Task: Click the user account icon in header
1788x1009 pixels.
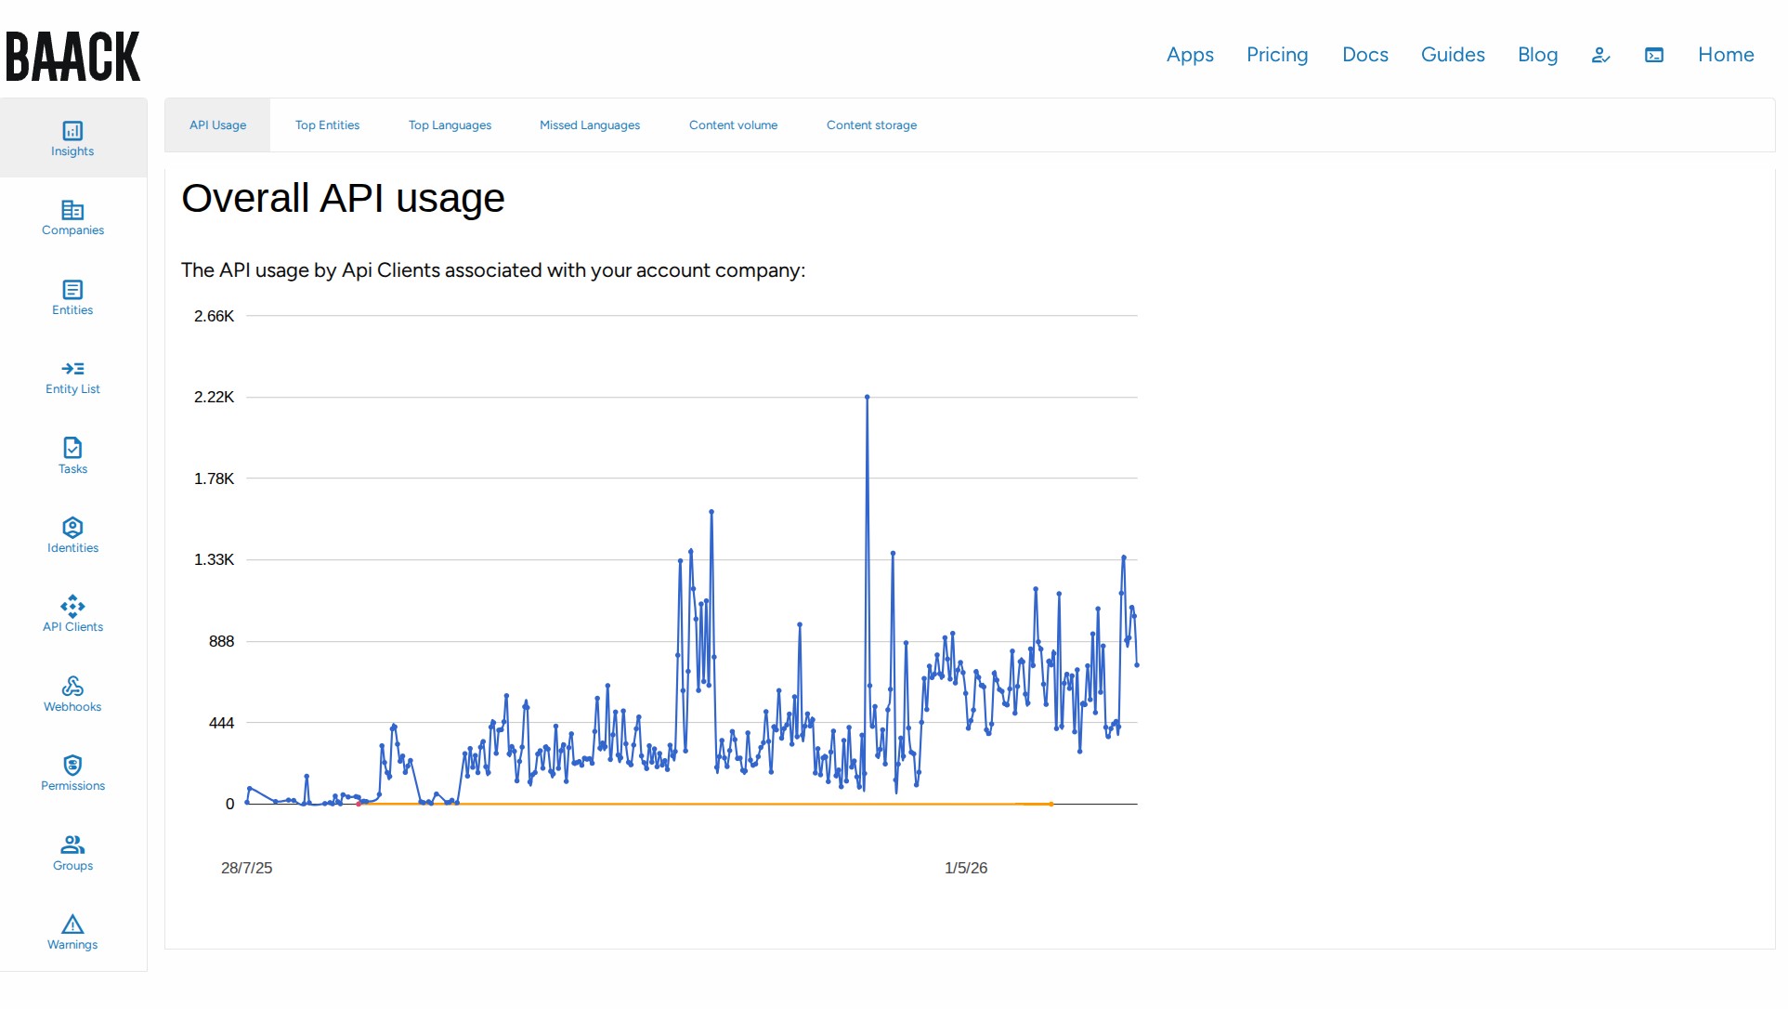Action: click(x=1600, y=55)
